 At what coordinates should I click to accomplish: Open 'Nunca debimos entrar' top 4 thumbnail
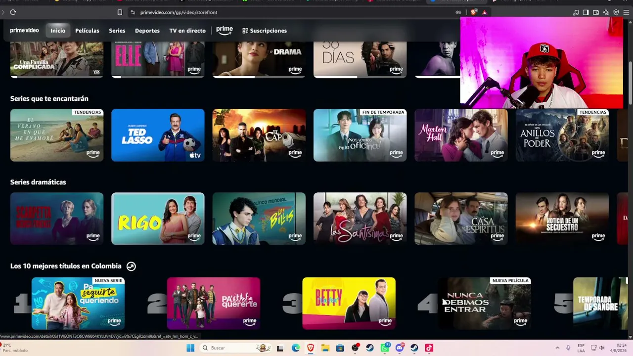485,303
